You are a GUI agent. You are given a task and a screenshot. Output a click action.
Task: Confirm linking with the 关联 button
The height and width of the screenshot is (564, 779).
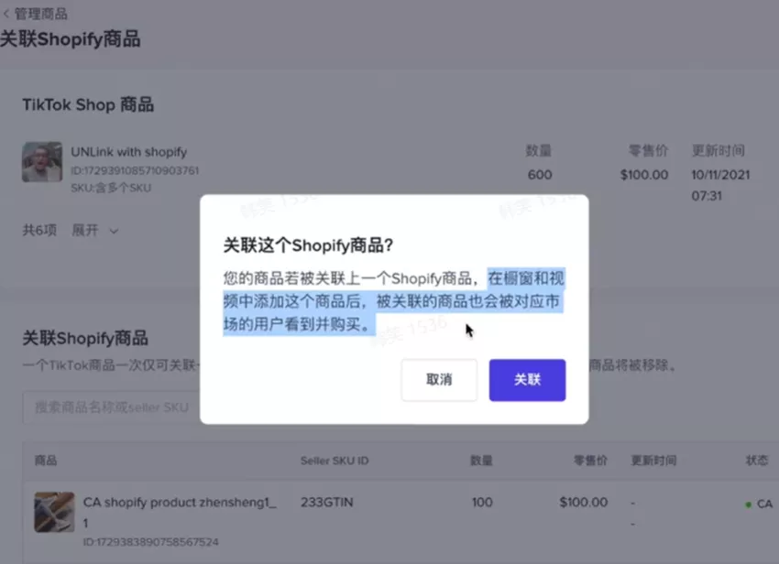[527, 380]
